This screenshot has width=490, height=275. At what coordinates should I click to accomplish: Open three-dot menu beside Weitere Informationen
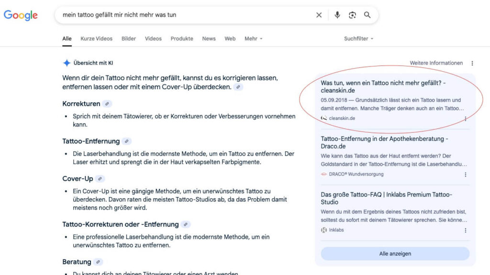[472, 63]
